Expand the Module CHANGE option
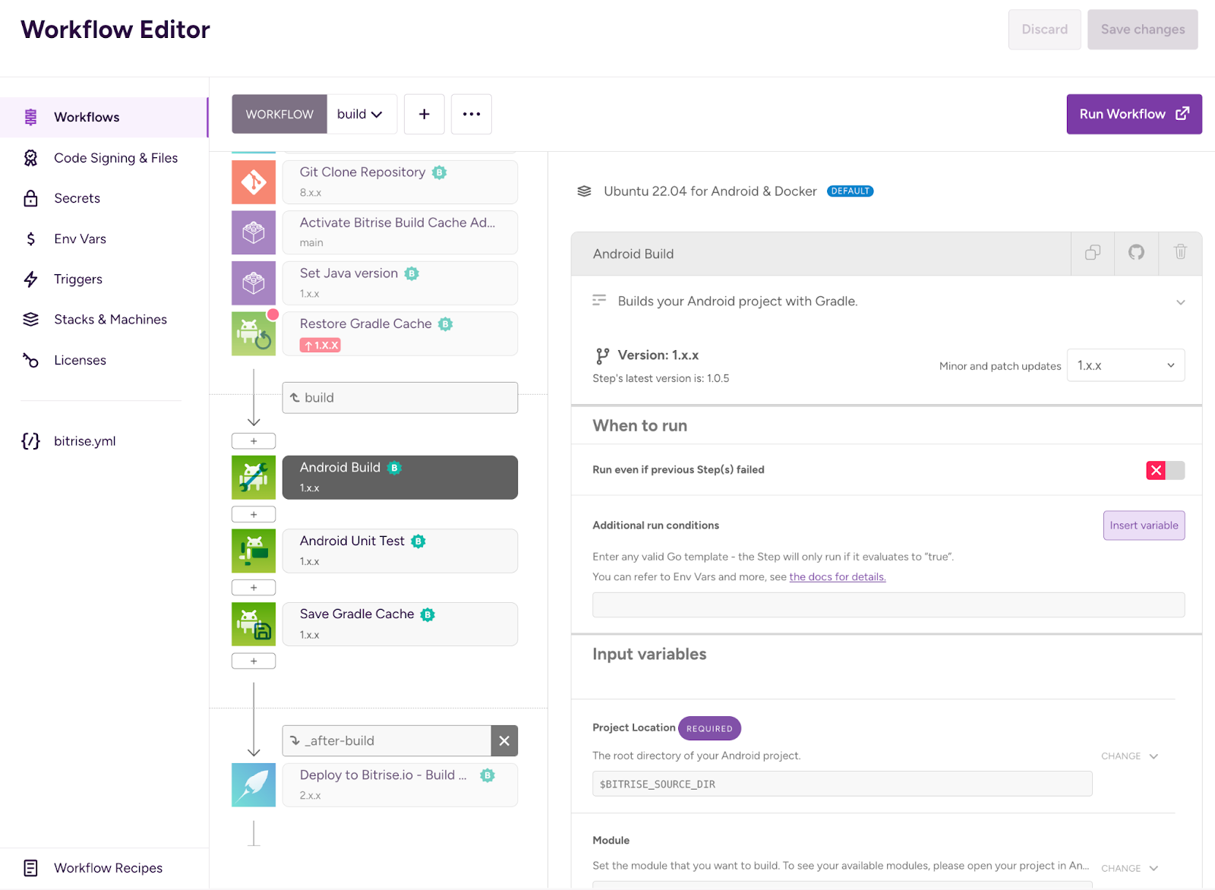 point(1130,869)
